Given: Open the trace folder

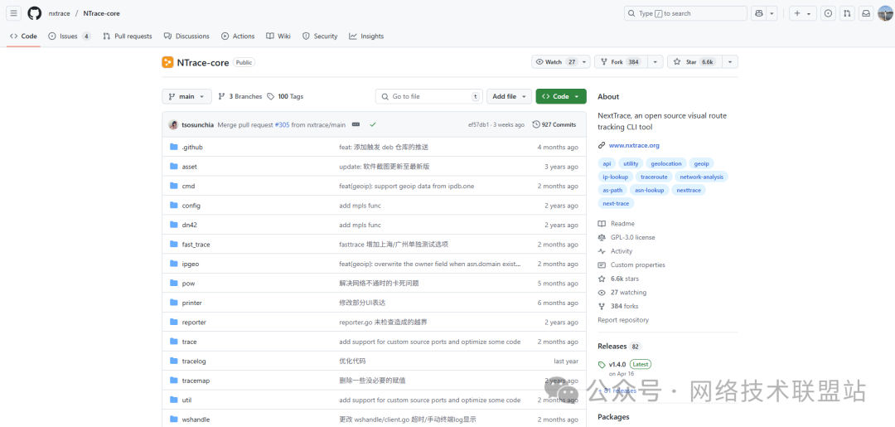Looking at the screenshot, I should [190, 342].
